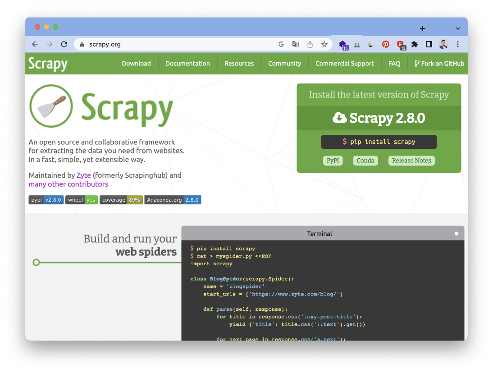
Task: Click the coverage 89% badge
Action: (121, 200)
